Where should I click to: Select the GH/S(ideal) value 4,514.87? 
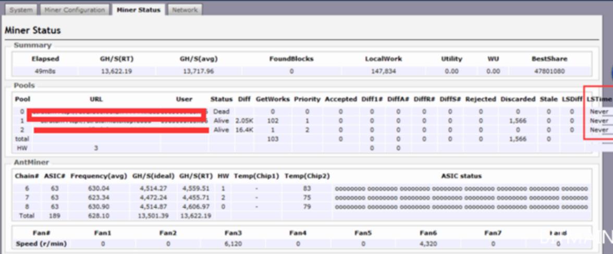click(153, 207)
